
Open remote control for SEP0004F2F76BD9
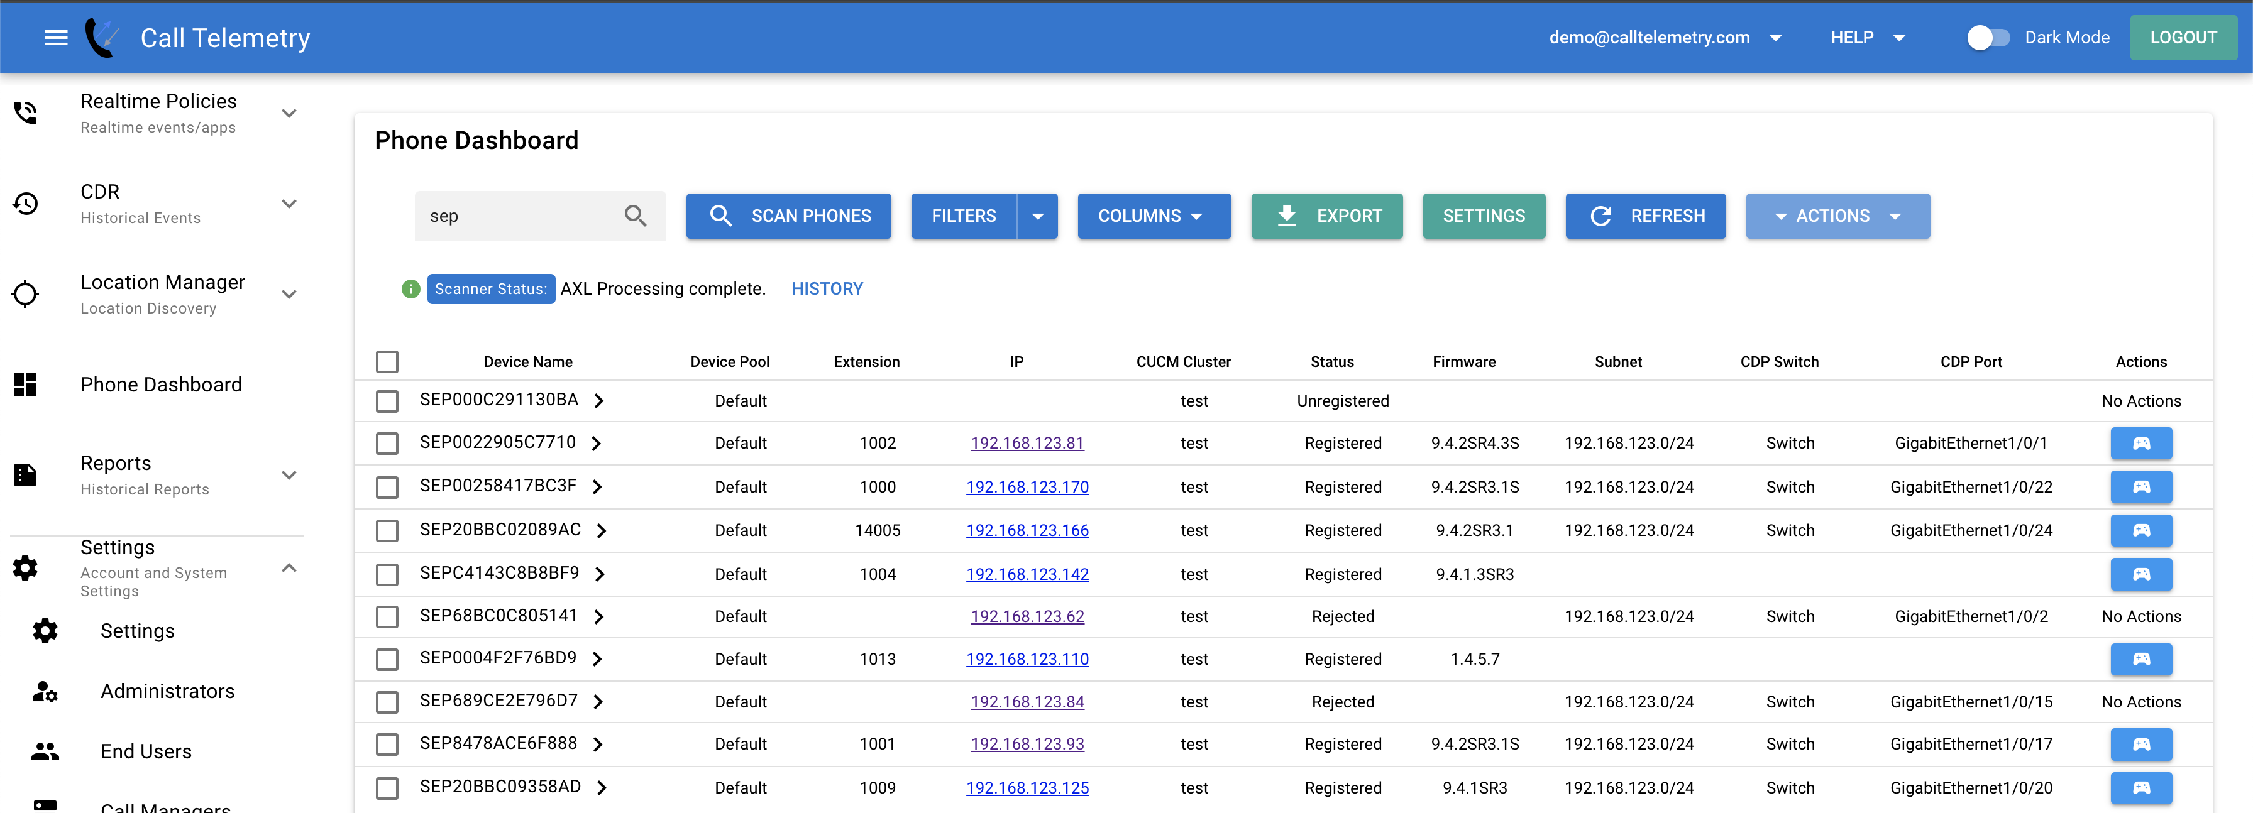[2141, 659]
